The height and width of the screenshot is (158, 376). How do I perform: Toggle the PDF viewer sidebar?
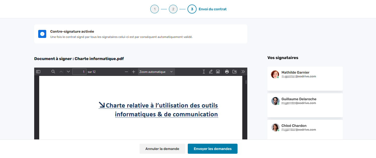point(38,72)
